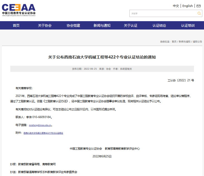Go to the 认证培训 section
The image size is (204, 176).
(x=188, y=25)
